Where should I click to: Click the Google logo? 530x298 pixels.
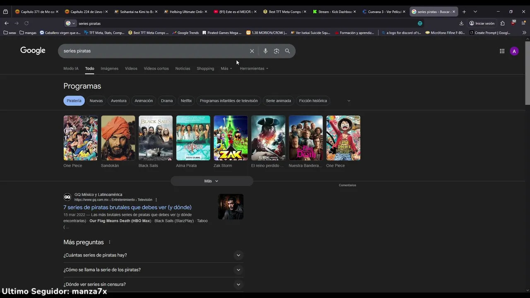(33, 50)
